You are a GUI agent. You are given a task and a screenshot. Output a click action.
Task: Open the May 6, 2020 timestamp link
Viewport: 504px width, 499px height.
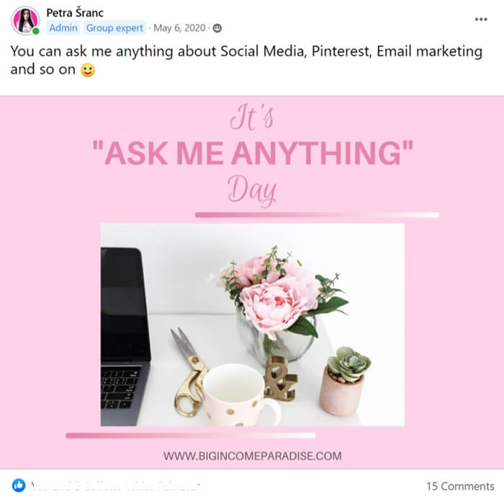click(179, 28)
